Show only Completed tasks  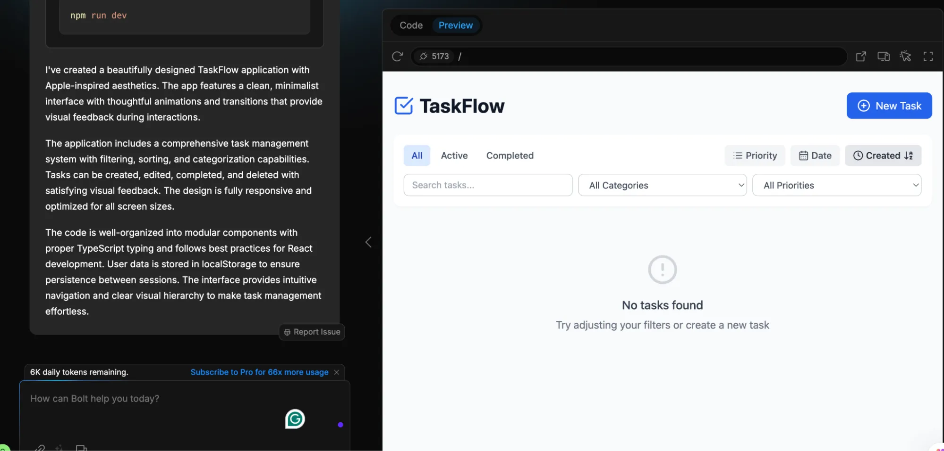coord(510,156)
